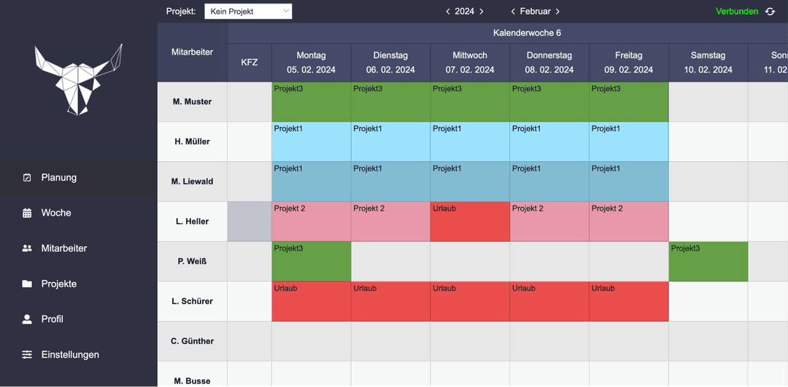Click P. Weiß's Projekt3 cell on Samstag

click(708, 262)
